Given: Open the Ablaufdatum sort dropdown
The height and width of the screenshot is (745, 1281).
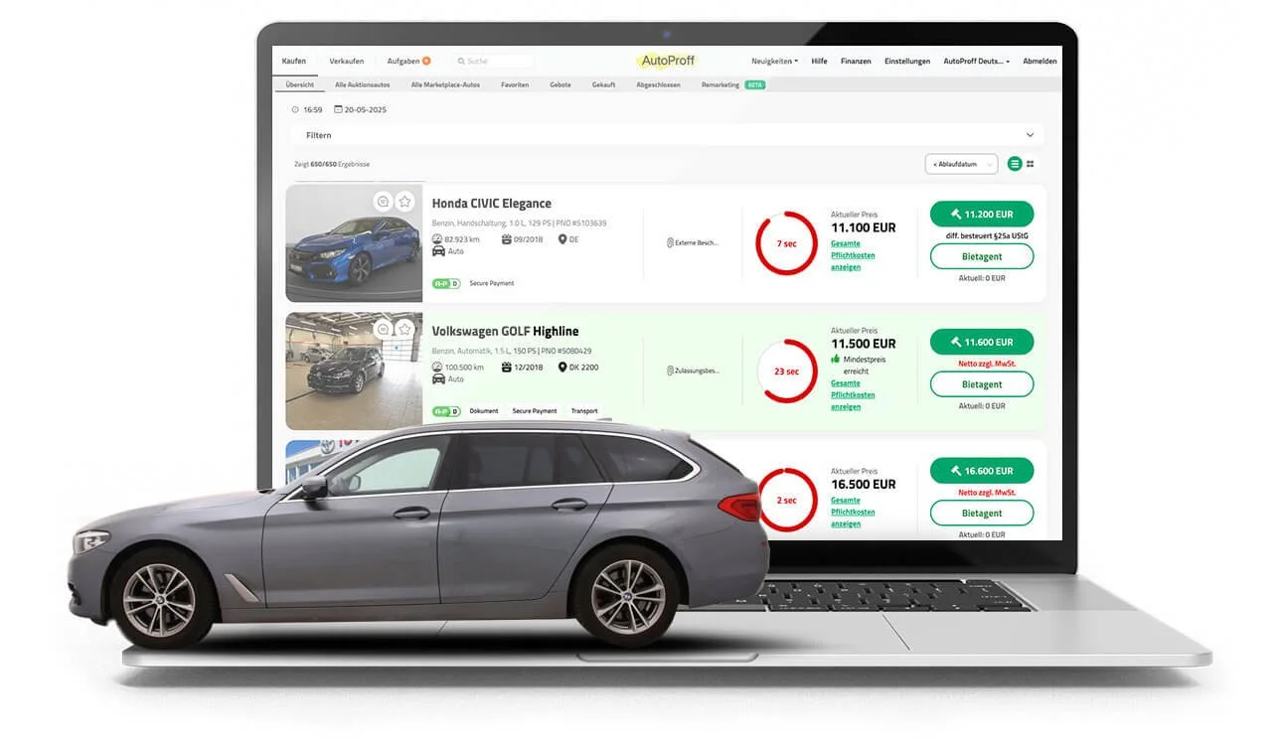Looking at the screenshot, I should click(x=961, y=164).
